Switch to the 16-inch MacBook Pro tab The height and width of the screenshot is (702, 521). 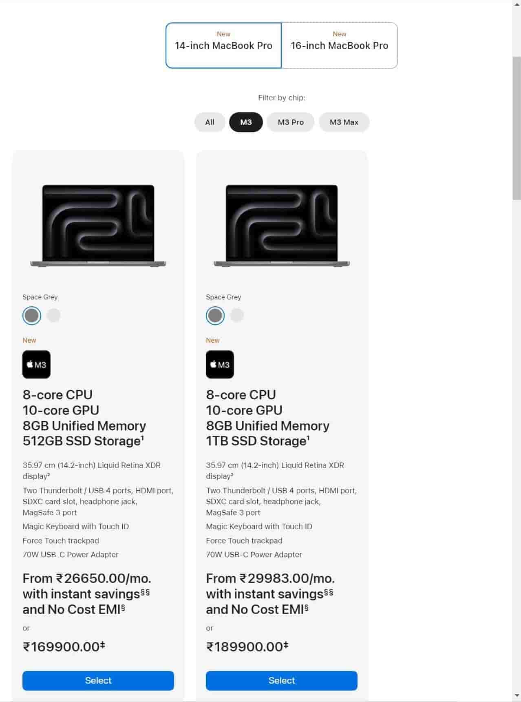tap(340, 45)
